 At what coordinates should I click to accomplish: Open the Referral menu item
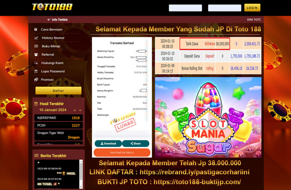(48, 55)
